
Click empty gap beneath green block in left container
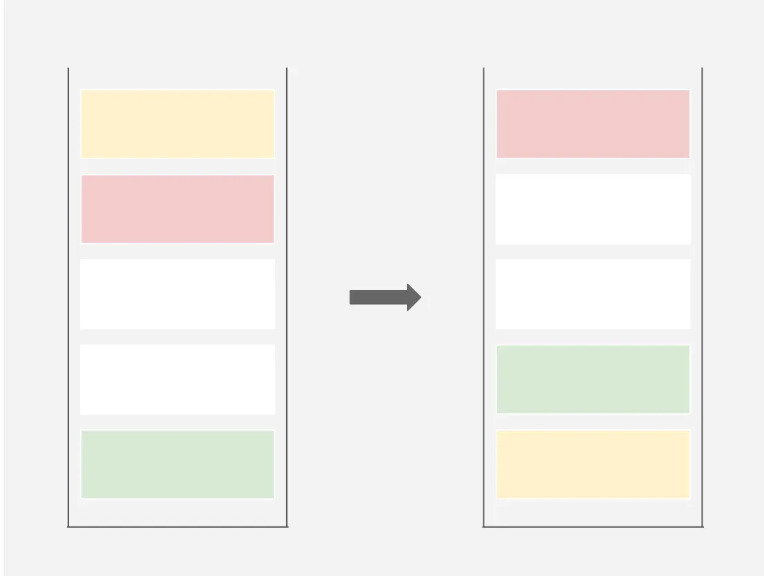coord(177,512)
